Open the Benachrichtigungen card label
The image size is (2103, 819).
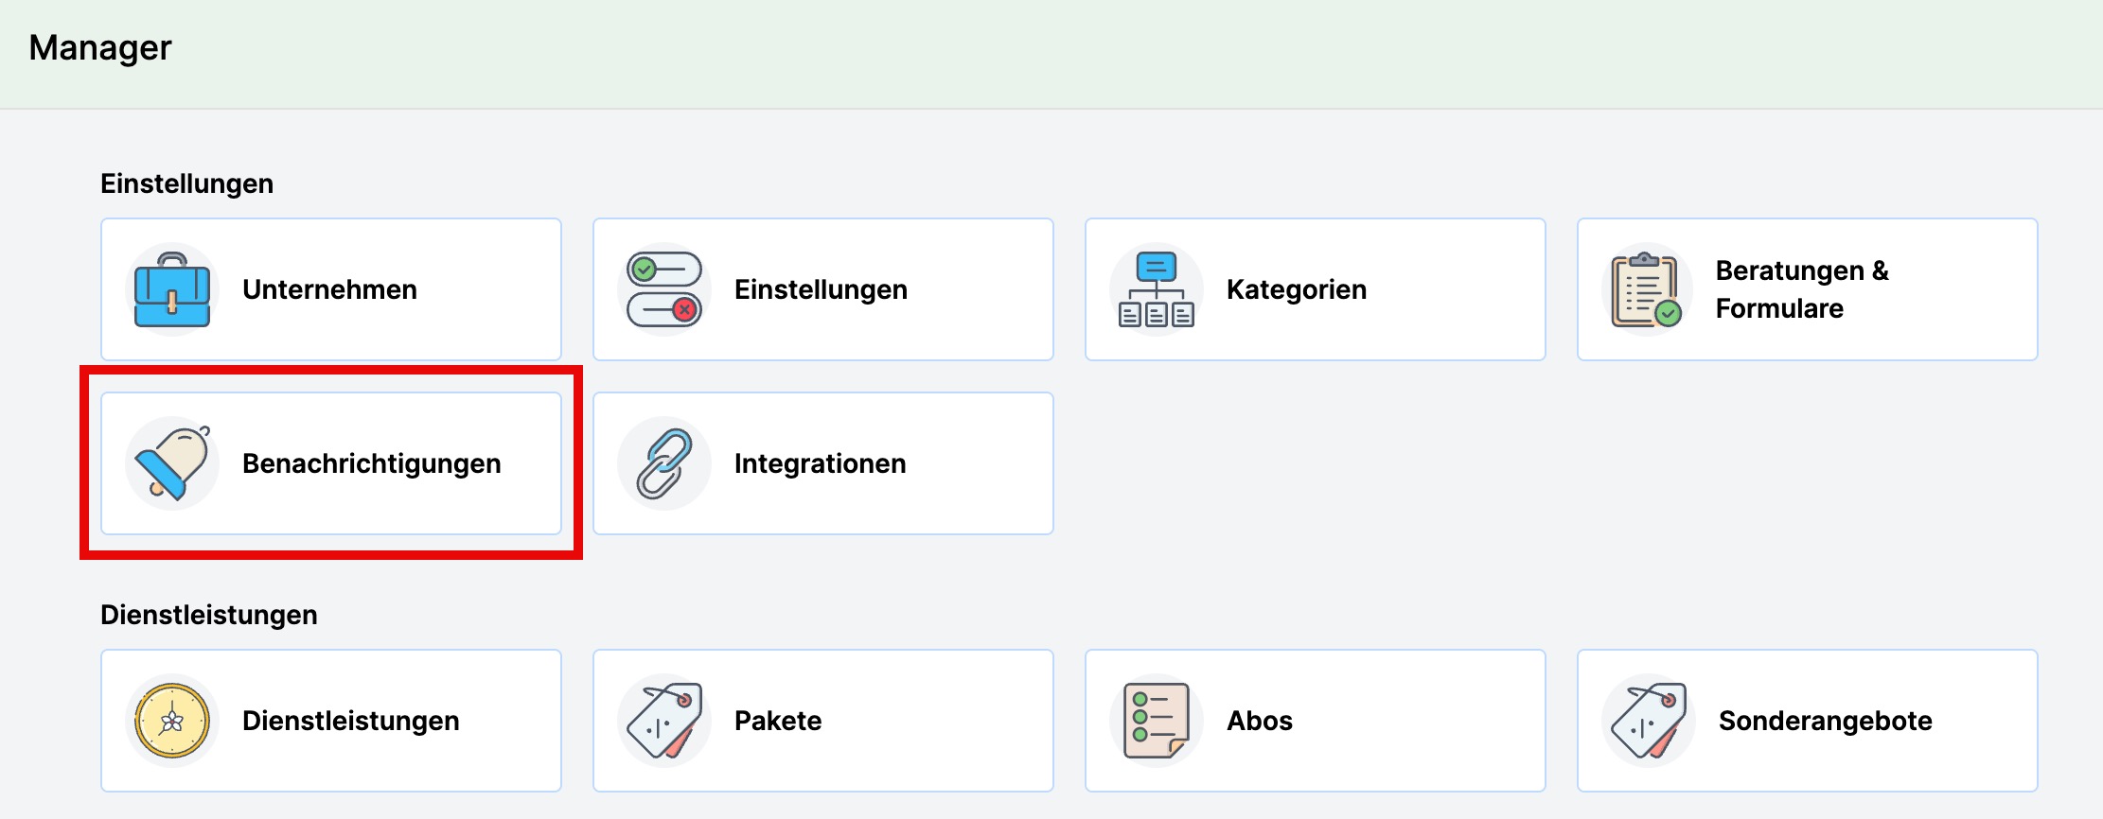point(372,463)
